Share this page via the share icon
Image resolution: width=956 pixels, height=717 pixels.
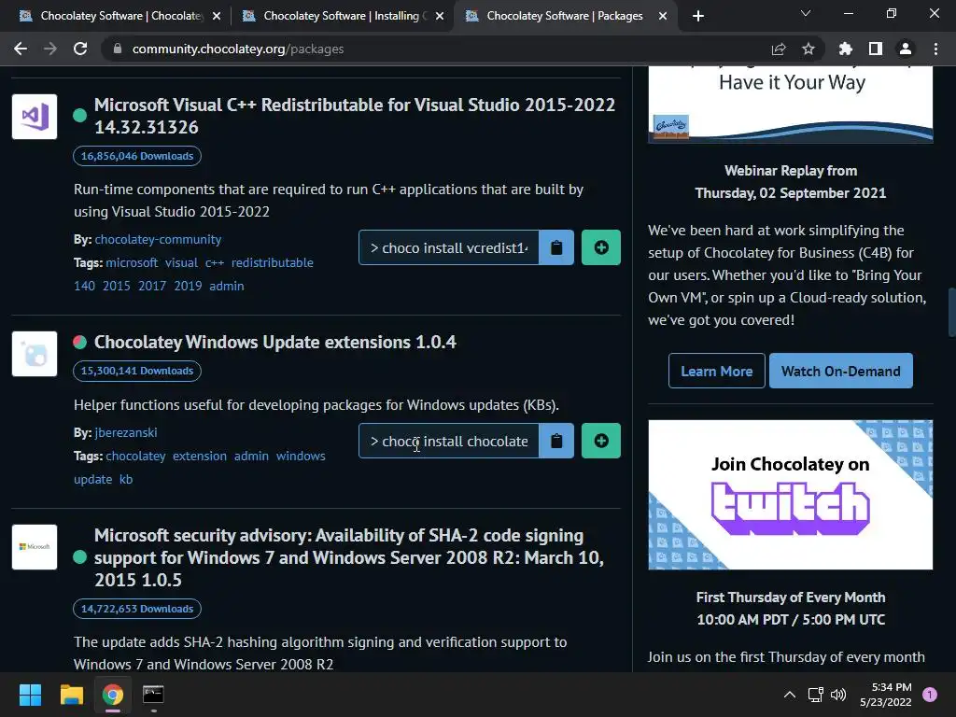(779, 49)
